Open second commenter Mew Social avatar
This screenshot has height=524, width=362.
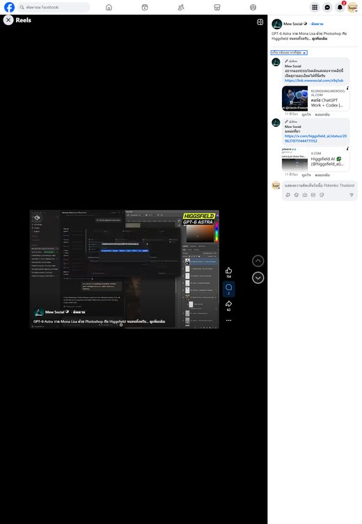coord(276,122)
